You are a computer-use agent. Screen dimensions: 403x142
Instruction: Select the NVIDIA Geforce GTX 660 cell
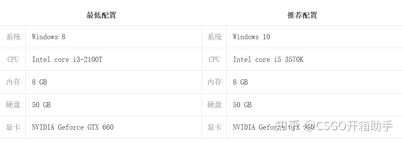coord(72,127)
